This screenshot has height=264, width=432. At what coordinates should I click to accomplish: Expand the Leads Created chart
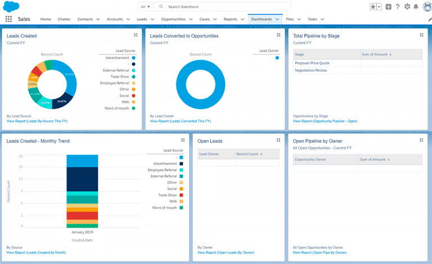136,35
